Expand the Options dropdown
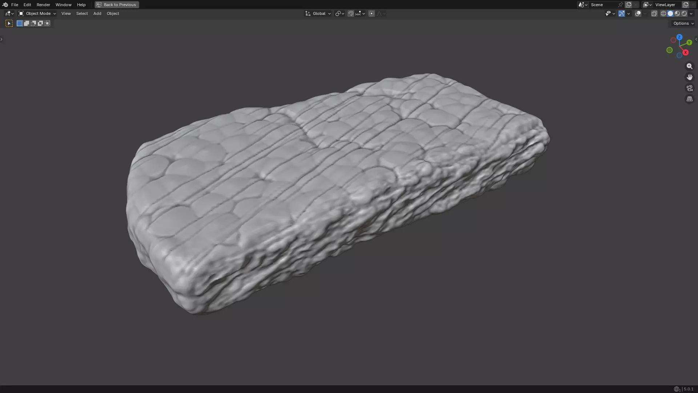The image size is (698, 393). [x=683, y=23]
